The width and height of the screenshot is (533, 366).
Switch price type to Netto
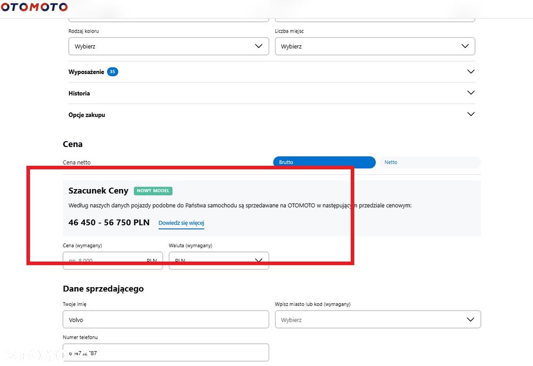pos(430,162)
